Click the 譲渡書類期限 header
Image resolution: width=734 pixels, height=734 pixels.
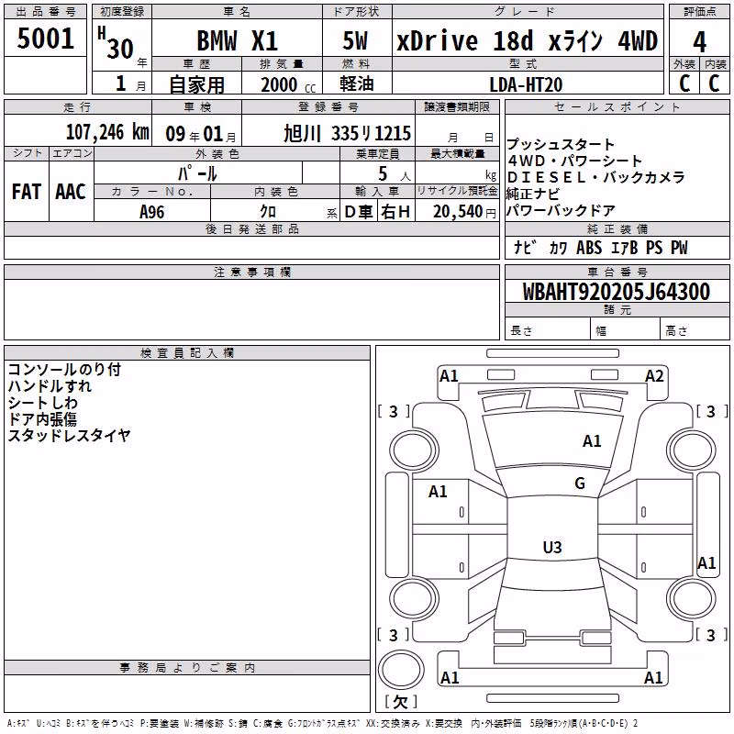457,106
